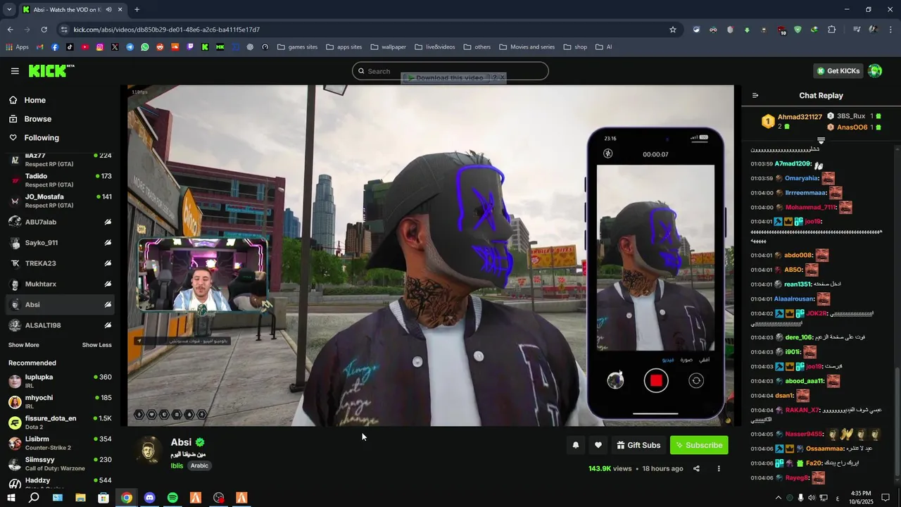Click the Get KICKs button
The image size is (901, 507).
click(x=838, y=71)
